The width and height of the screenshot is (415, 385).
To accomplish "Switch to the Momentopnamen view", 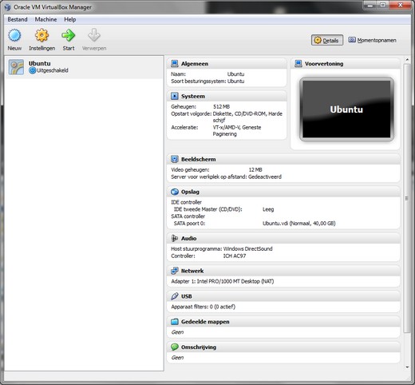I will point(372,40).
